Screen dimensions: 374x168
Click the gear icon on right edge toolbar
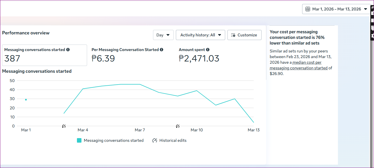(x=372, y=36)
